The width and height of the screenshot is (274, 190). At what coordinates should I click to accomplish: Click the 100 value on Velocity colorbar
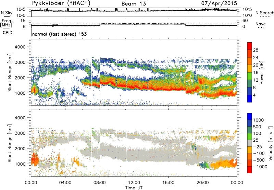pyautogui.click(x=257, y=133)
